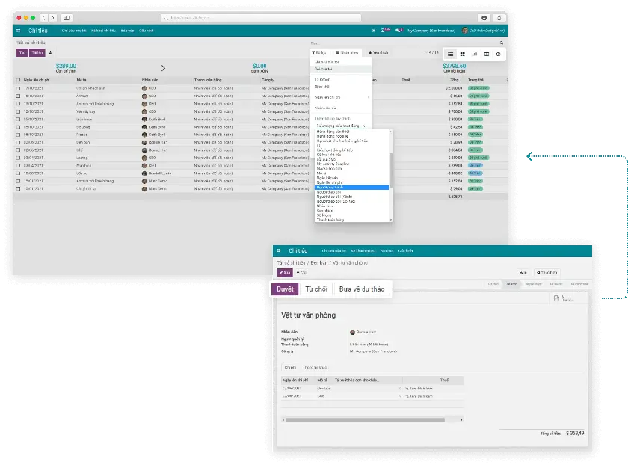Check the last expense row checkbox
Screen dimensions: 628x465
pos(19,189)
